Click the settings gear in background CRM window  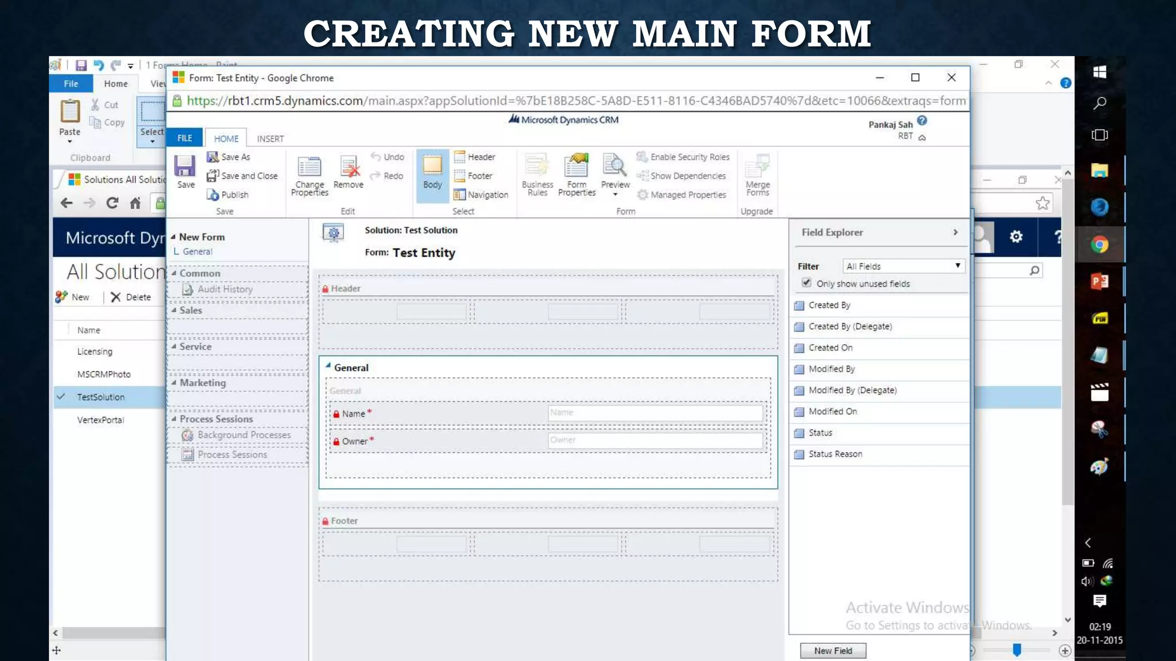1016,236
